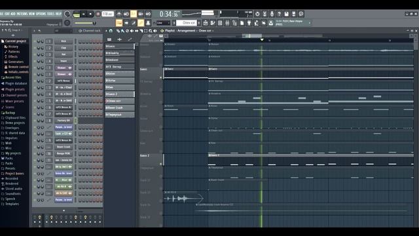Select the Zoom tool in Playlist toolbar

[150, 31]
